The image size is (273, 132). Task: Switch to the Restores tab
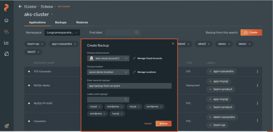82,23
